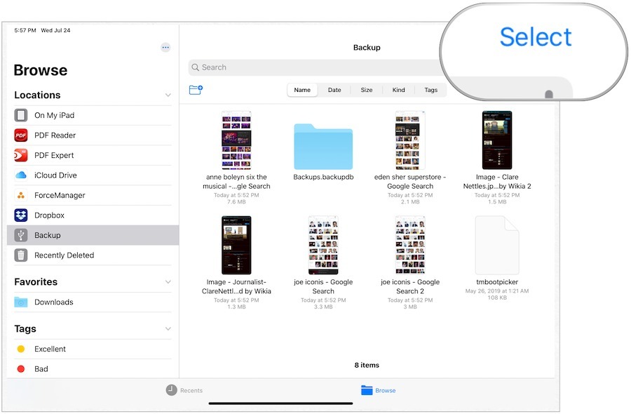The height and width of the screenshot is (414, 631).
Task: Sort files by Date
Action: tap(334, 90)
